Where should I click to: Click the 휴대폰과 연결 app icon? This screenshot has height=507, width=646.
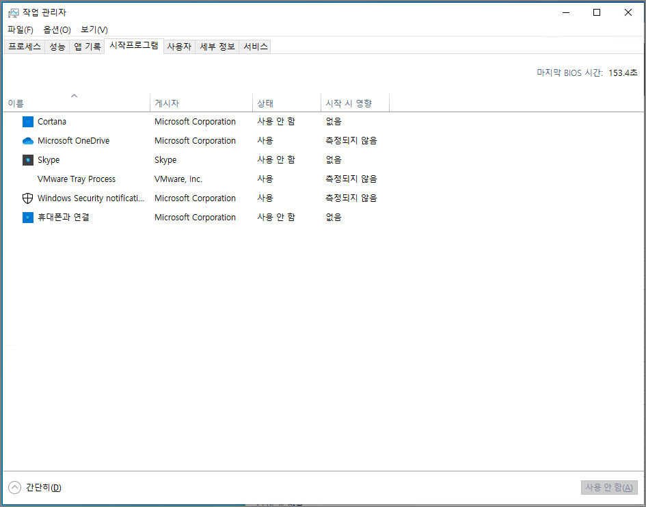pyautogui.click(x=27, y=217)
